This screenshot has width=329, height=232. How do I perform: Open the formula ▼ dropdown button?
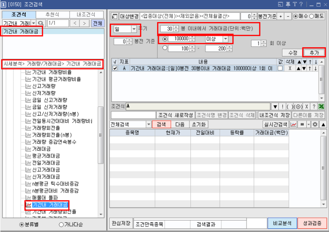pos(275,106)
